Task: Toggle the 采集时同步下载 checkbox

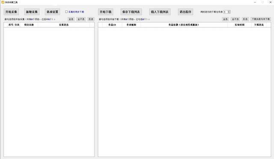Action: point(66,12)
